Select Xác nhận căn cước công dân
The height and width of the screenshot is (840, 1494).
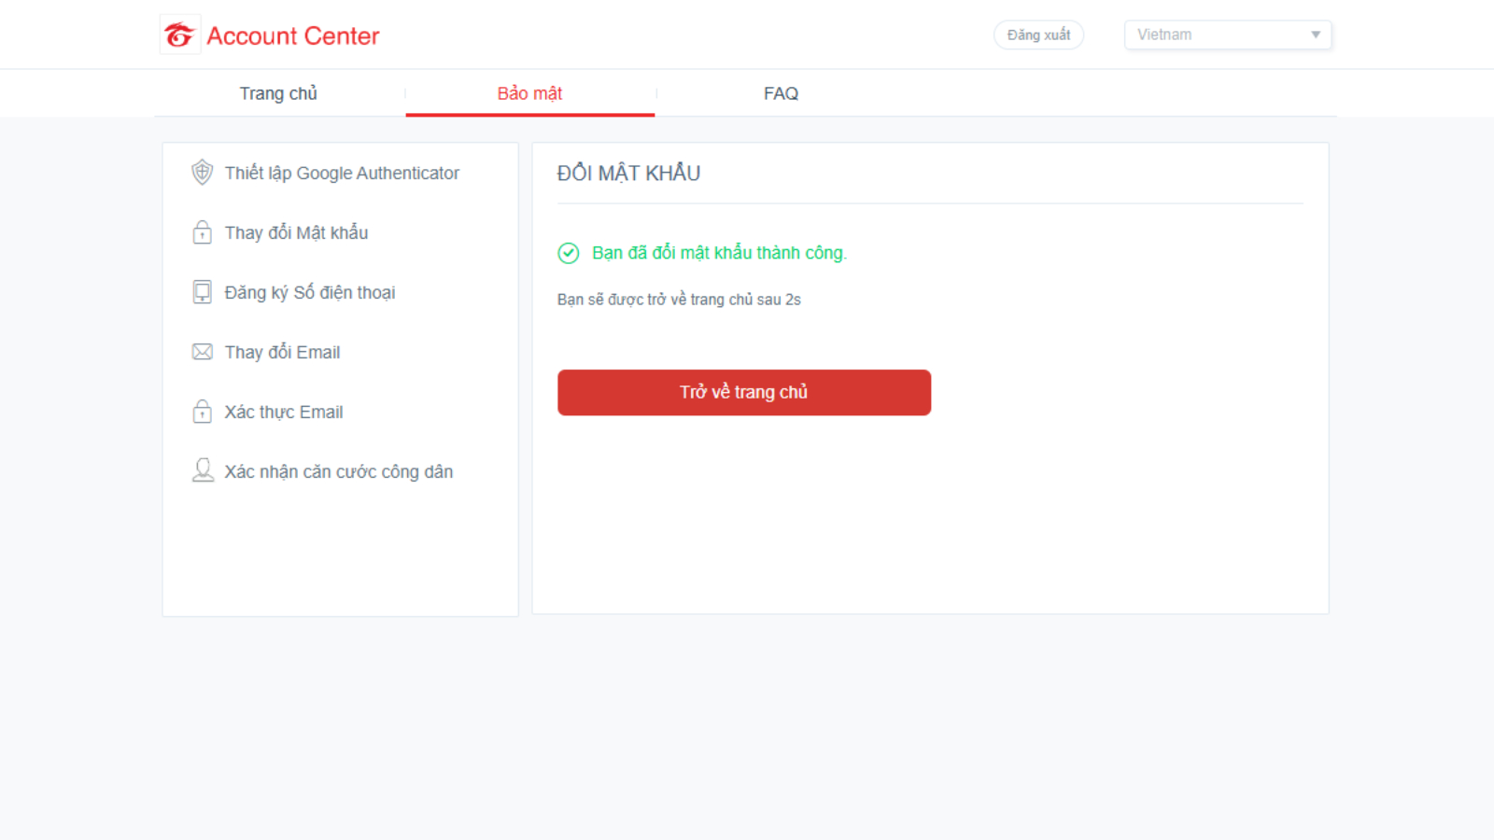pyautogui.click(x=338, y=471)
